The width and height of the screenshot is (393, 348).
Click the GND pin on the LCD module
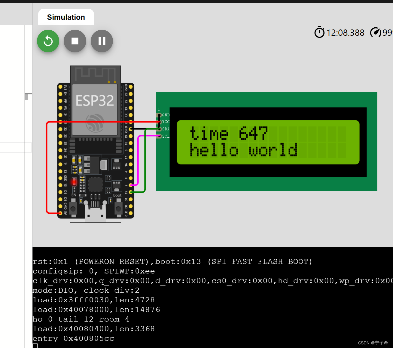(159, 115)
